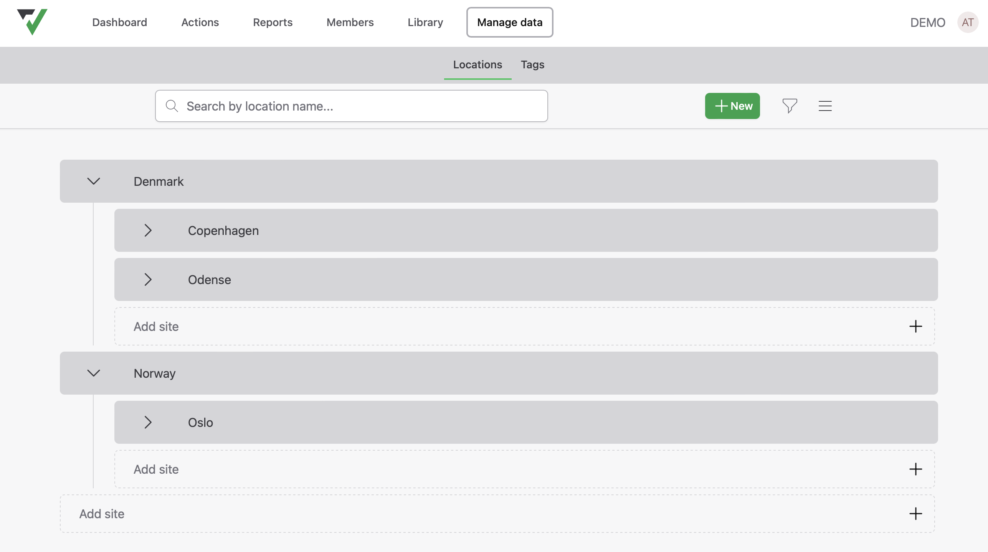
Task: Click the DEMO account label
Action: click(928, 22)
